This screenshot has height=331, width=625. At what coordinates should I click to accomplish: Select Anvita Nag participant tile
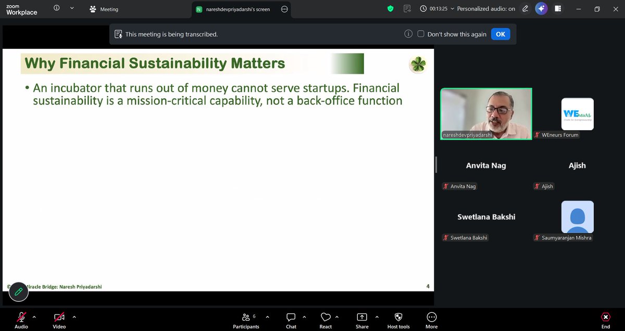(485, 166)
